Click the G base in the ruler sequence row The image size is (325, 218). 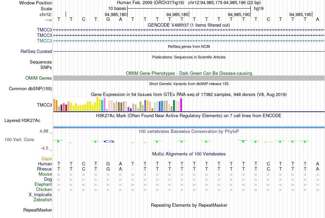click(108, 19)
